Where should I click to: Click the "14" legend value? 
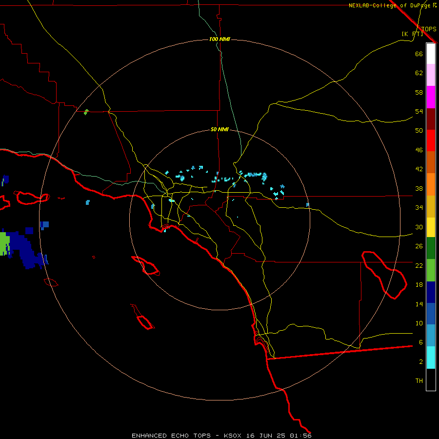419,304
